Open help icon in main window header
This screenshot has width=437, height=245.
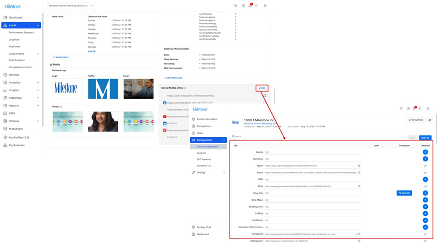[243, 5]
